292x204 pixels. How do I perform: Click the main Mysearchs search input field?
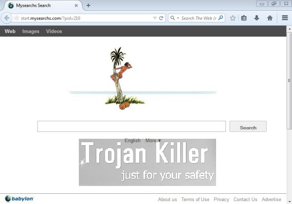(131, 127)
